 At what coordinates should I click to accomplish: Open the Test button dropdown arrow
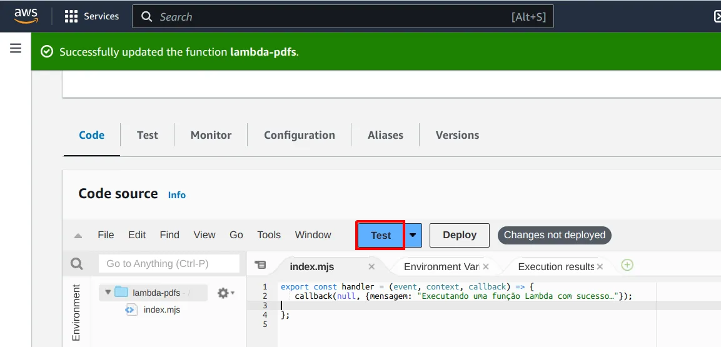coord(413,235)
